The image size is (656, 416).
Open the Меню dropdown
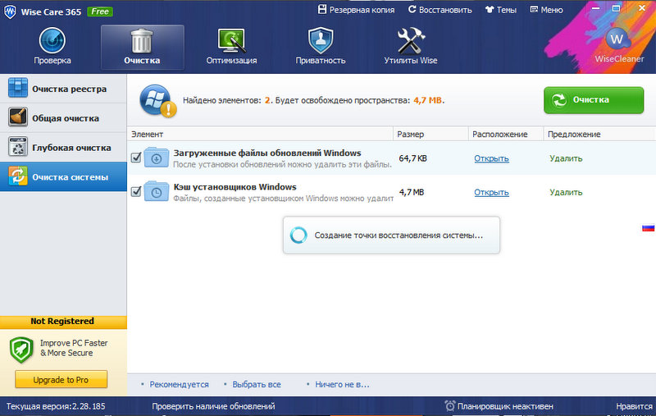tap(546, 10)
